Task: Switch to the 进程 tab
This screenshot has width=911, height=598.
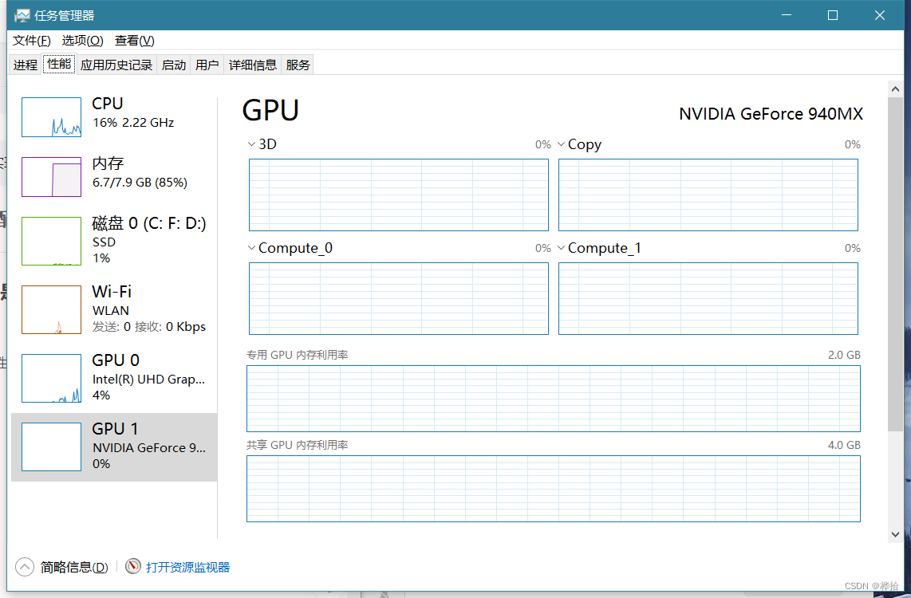Action: coord(24,65)
